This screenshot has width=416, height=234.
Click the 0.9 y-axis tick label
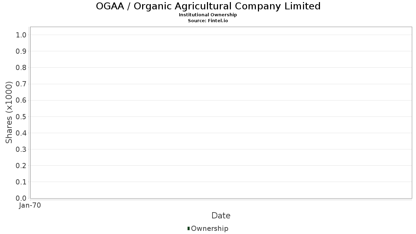pyautogui.click(x=21, y=51)
